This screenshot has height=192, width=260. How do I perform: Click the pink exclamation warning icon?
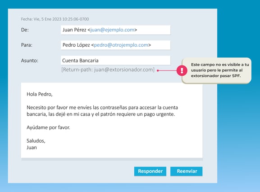click(182, 70)
